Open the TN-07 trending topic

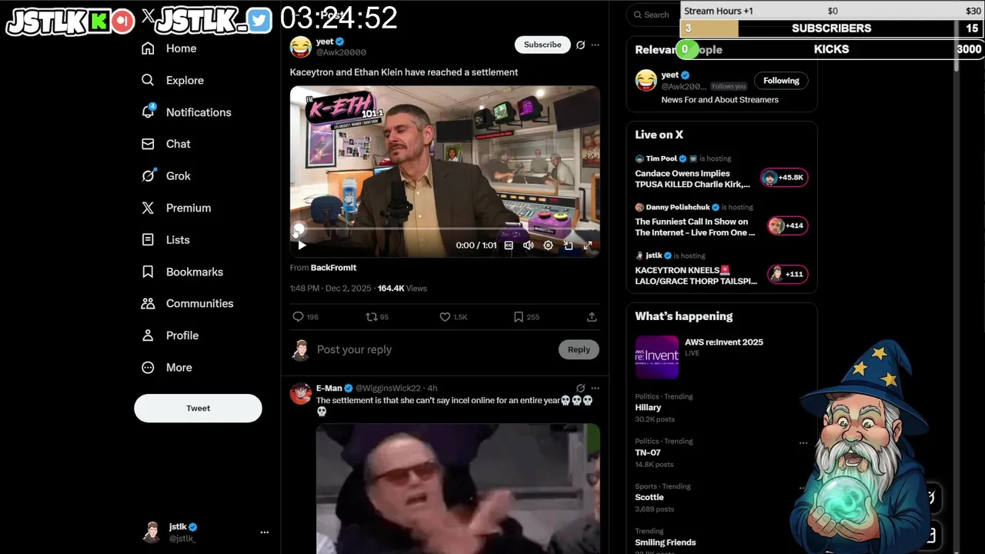click(x=648, y=452)
